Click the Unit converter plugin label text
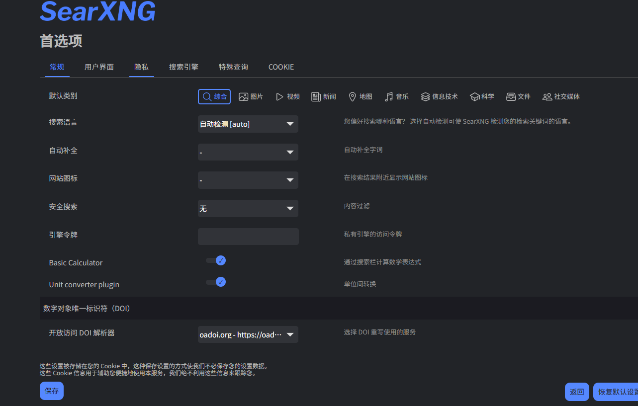 pyautogui.click(x=84, y=285)
